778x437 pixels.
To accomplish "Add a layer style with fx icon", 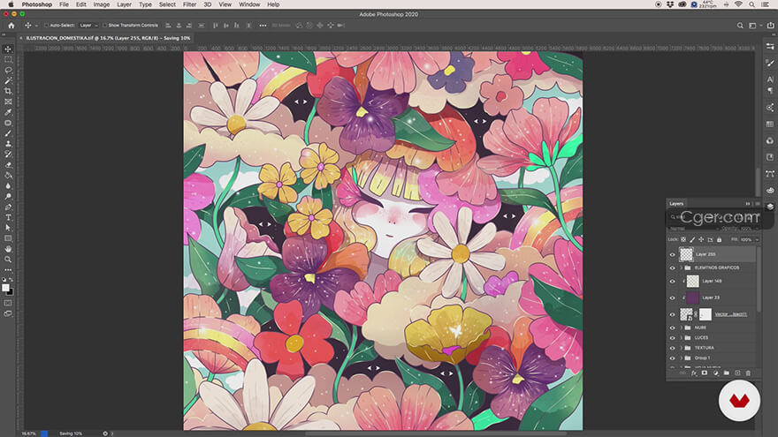I will 694,373.
